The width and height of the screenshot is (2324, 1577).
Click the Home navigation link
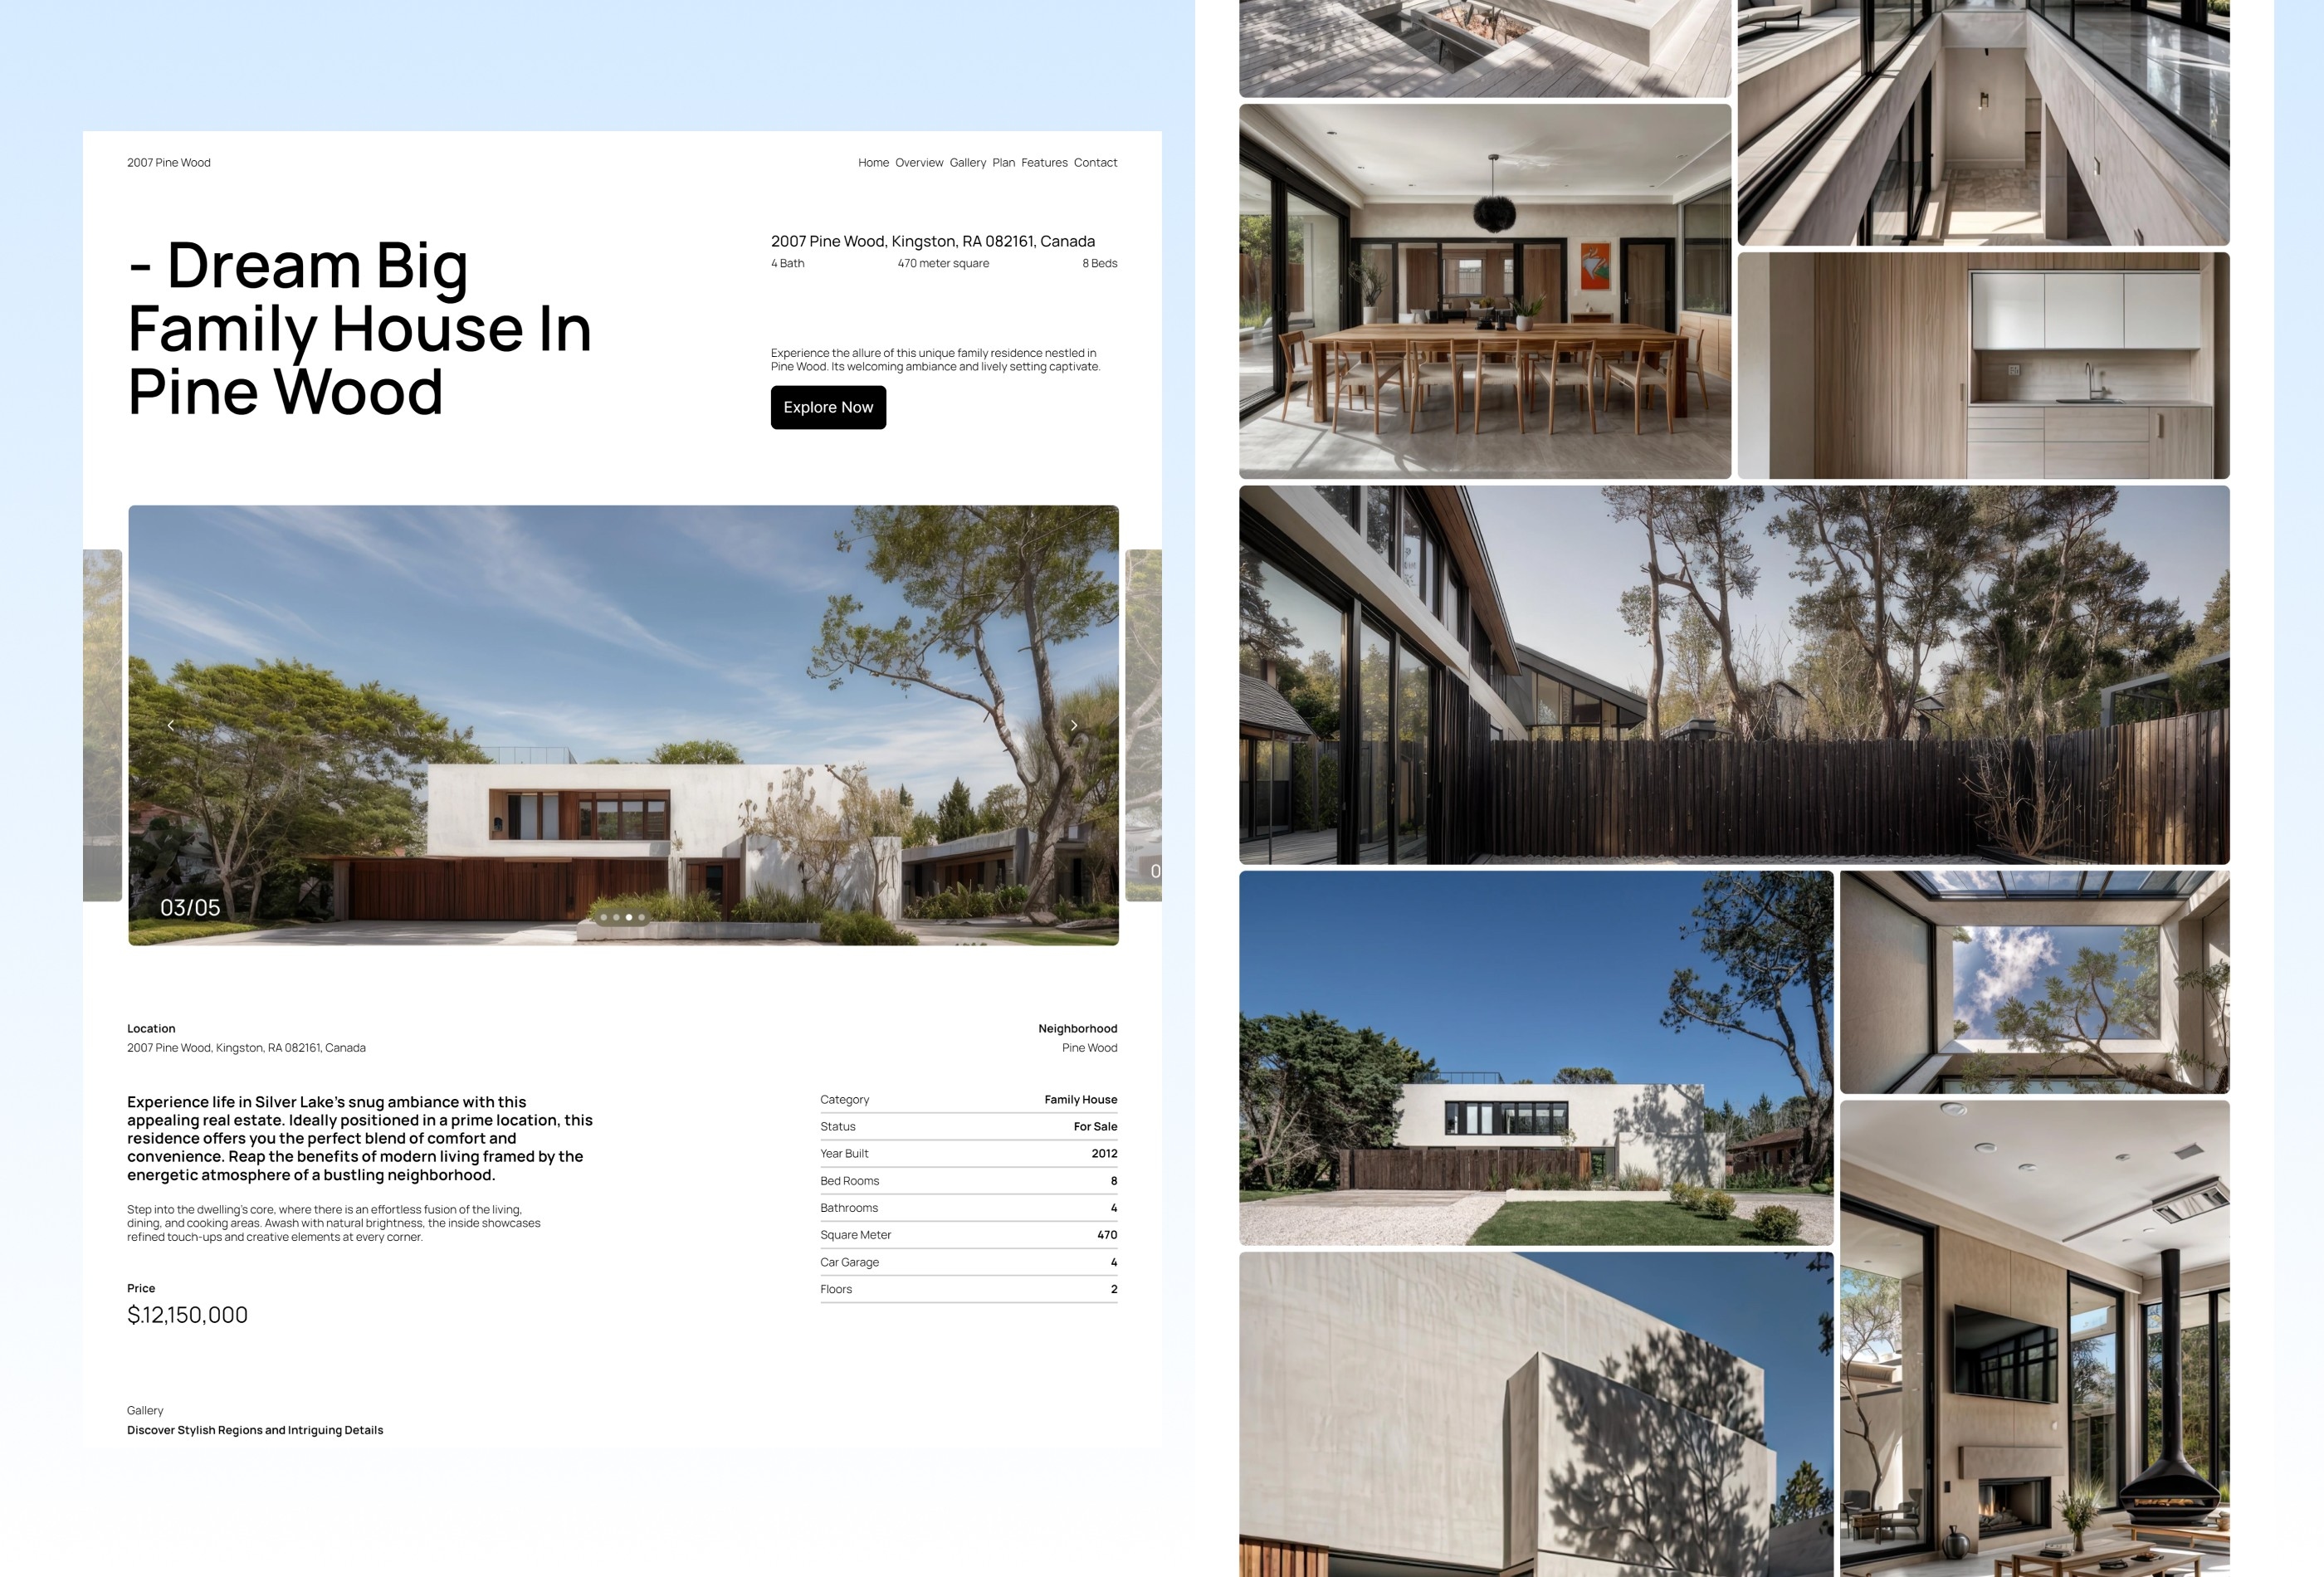[872, 162]
